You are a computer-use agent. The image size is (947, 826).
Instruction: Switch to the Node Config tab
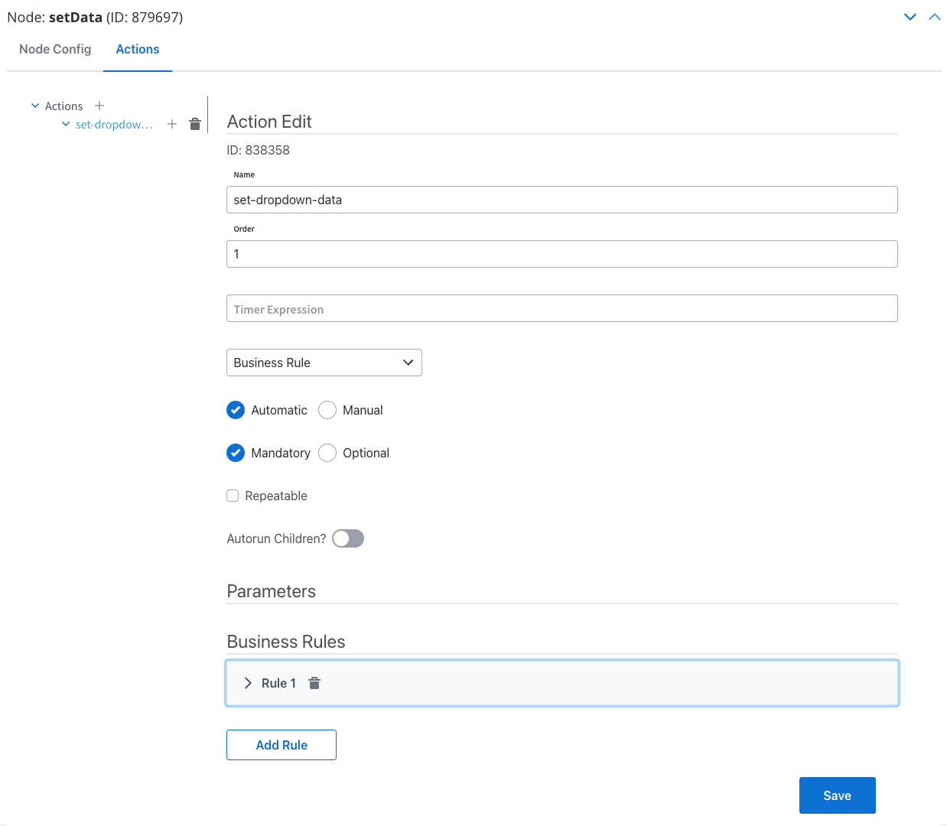pyautogui.click(x=55, y=49)
